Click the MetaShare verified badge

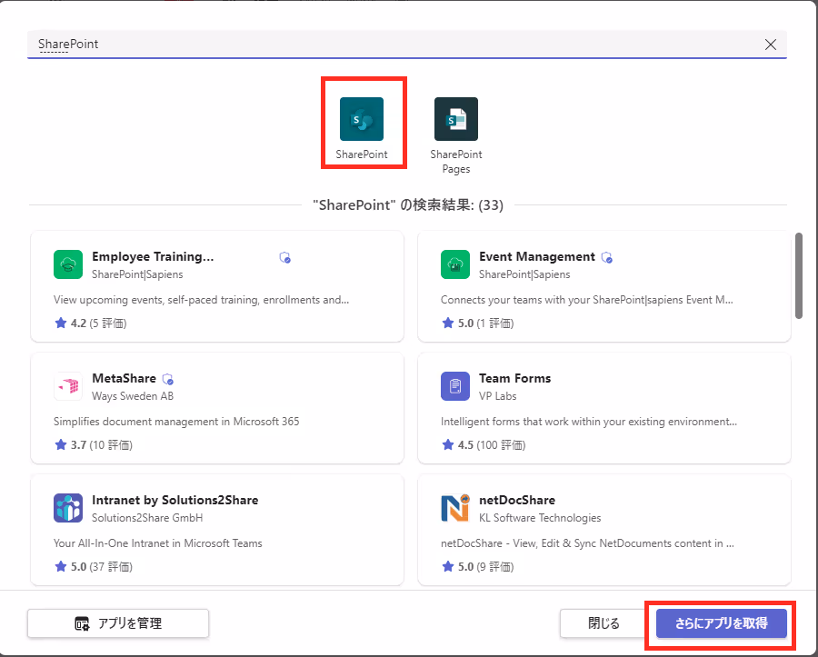167,379
